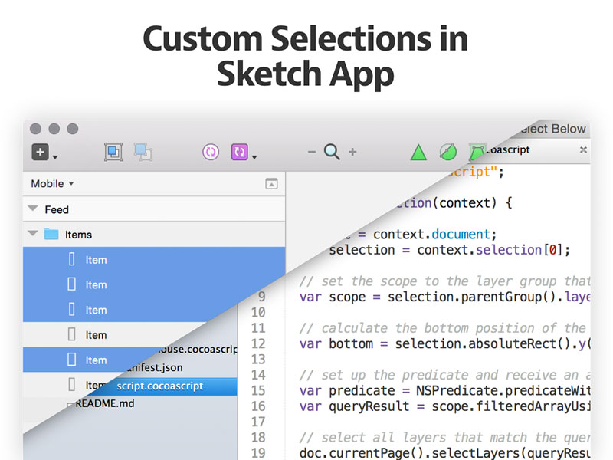Image resolution: width=613 pixels, height=460 pixels.
Task: Open the page preview thumbnail toggle
Action: [272, 183]
